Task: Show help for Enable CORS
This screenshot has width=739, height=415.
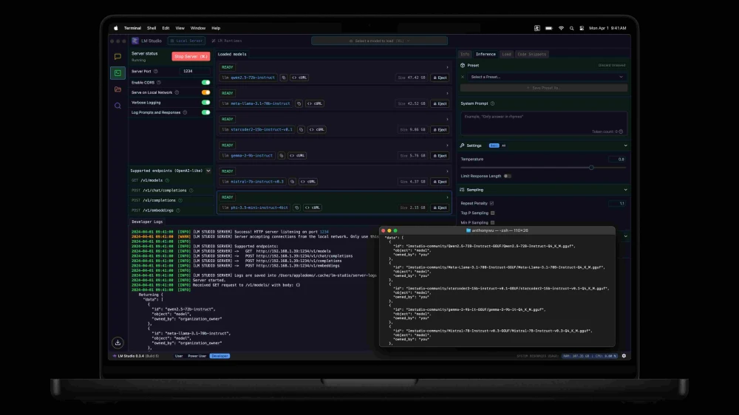Action: [159, 83]
